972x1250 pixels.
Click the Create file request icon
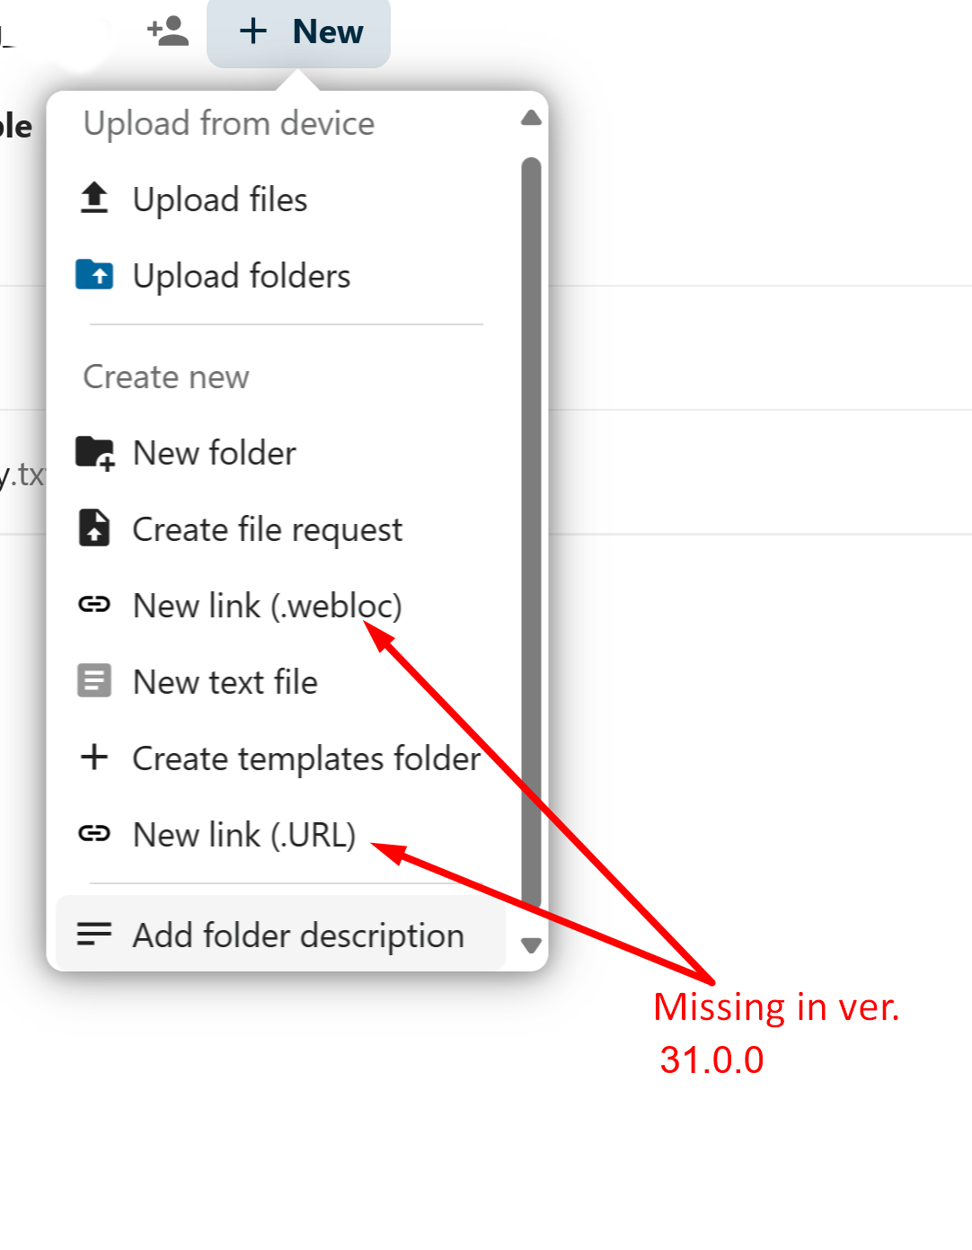click(94, 528)
